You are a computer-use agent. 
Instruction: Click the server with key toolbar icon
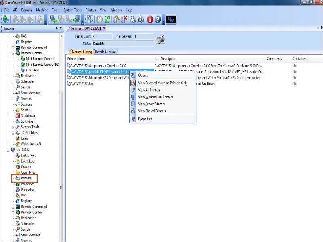coord(116,19)
